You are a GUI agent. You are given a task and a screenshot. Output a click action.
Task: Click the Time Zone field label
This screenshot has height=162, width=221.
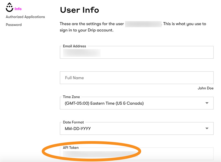[x=71, y=97]
